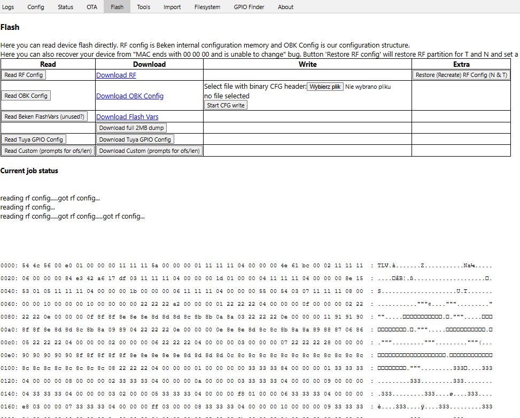Screen dimensions: 520x418
Task: Open the GPIO Finder tab
Action: pos(249,6)
